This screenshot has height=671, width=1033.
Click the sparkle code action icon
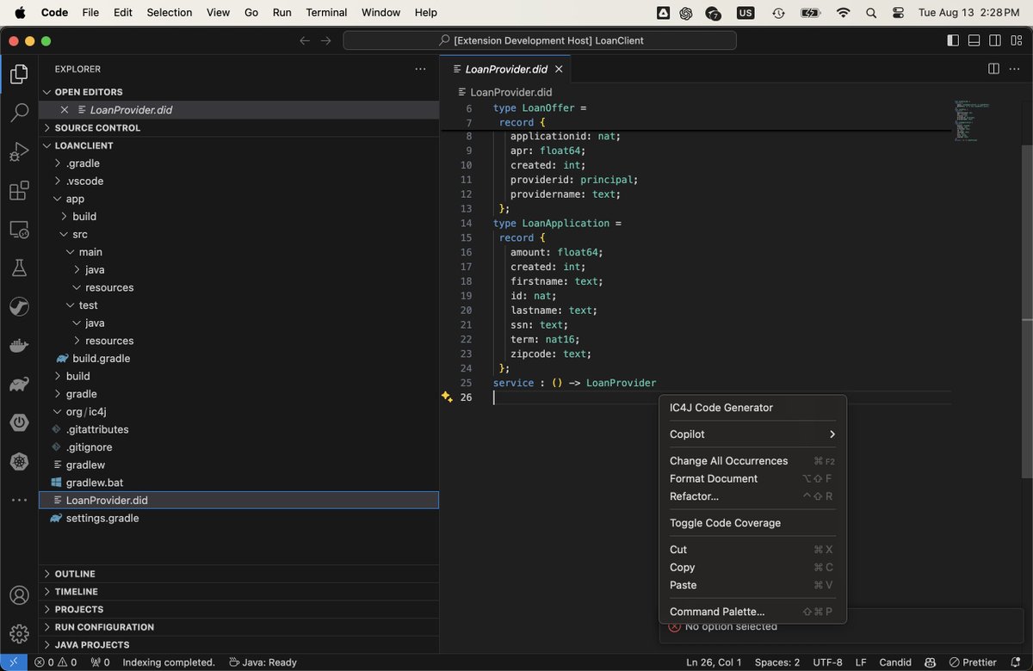coord(447,397)
